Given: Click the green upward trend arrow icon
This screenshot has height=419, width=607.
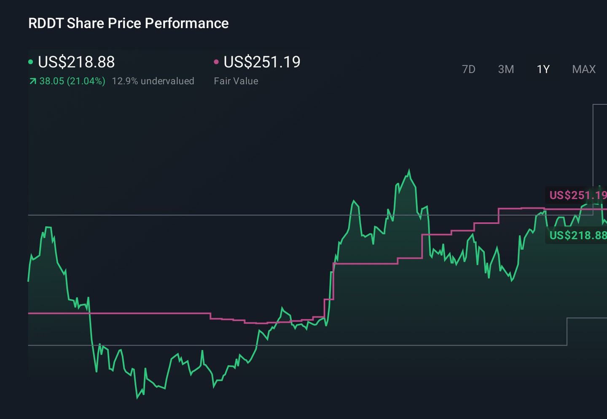Looking at the screenshot, I should (32, 81).
